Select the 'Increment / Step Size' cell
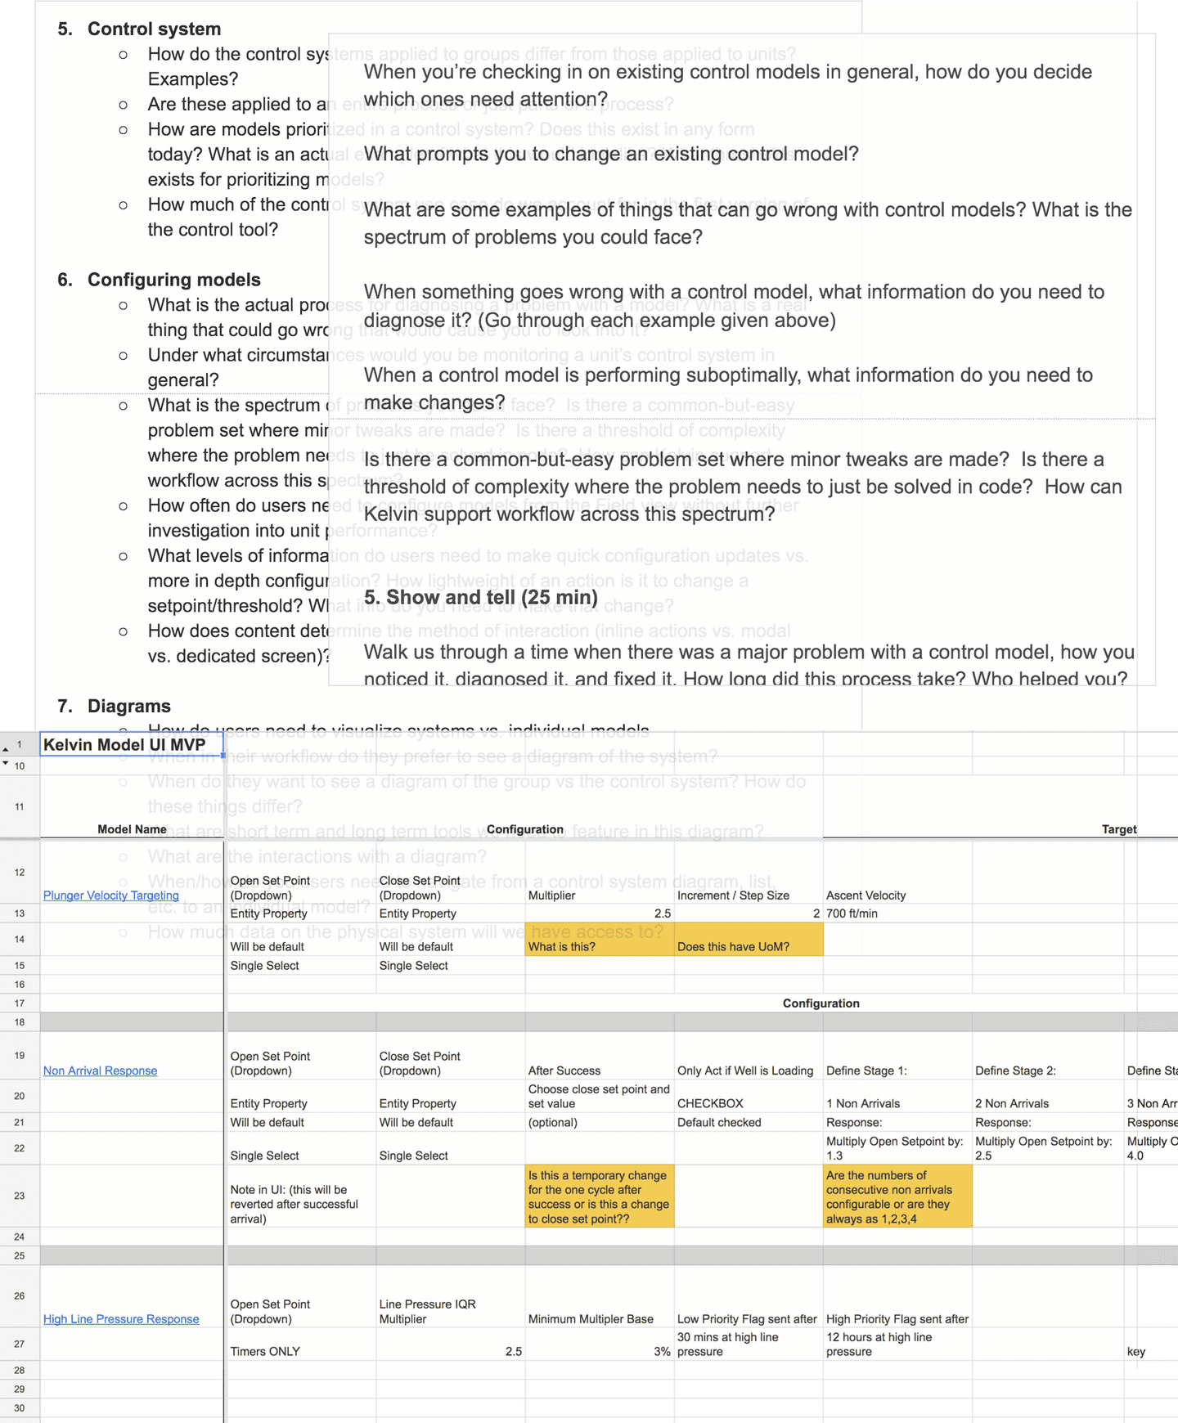Image resolution: width=1178 pixels, height=1423 pixels. [749, 872]
